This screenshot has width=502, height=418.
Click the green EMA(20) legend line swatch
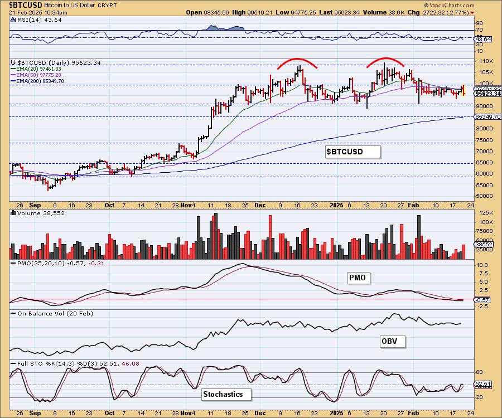pos(13,69)
